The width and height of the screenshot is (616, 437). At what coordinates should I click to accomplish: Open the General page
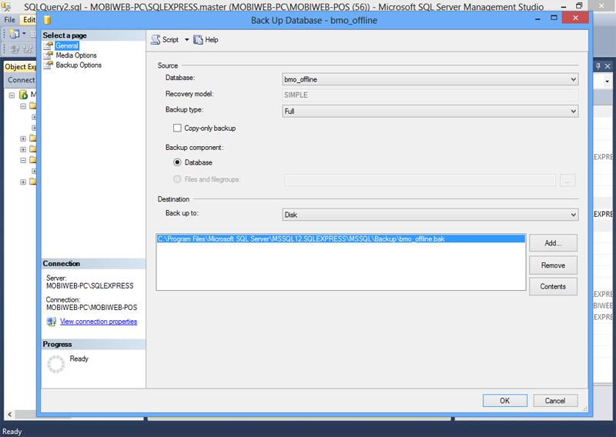67,45
